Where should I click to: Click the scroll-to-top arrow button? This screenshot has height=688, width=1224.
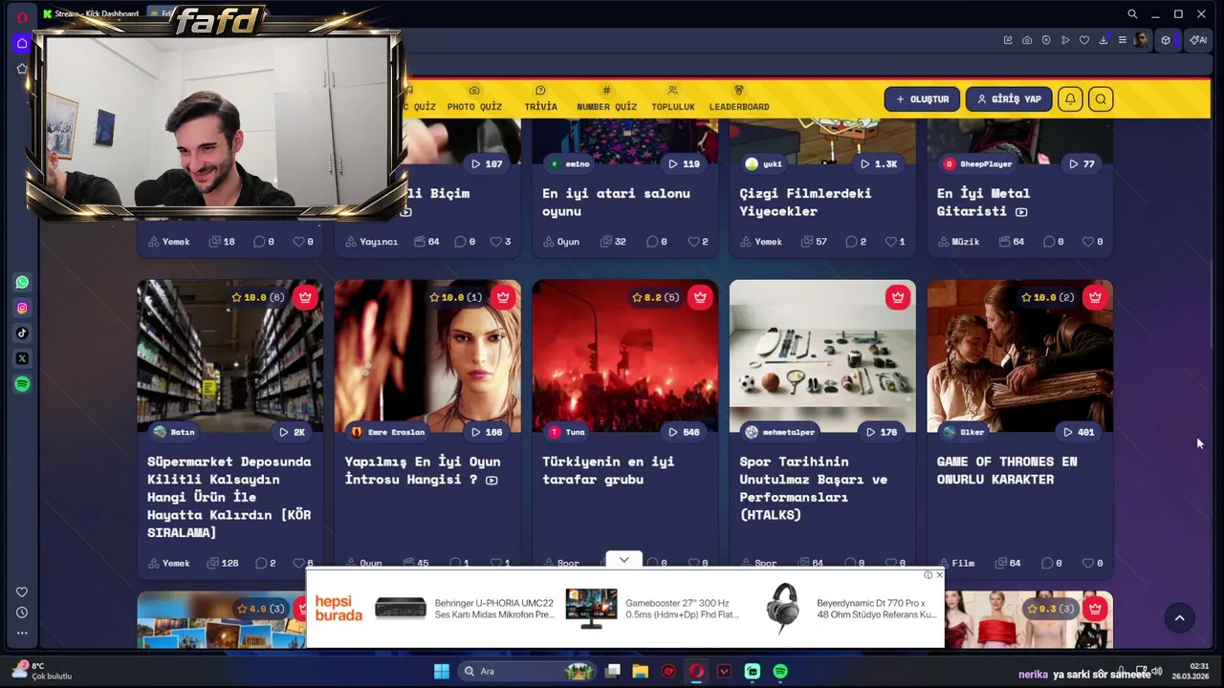point(1179,618)
